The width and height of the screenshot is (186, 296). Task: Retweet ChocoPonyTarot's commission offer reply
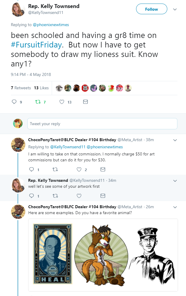pos(55,170)
